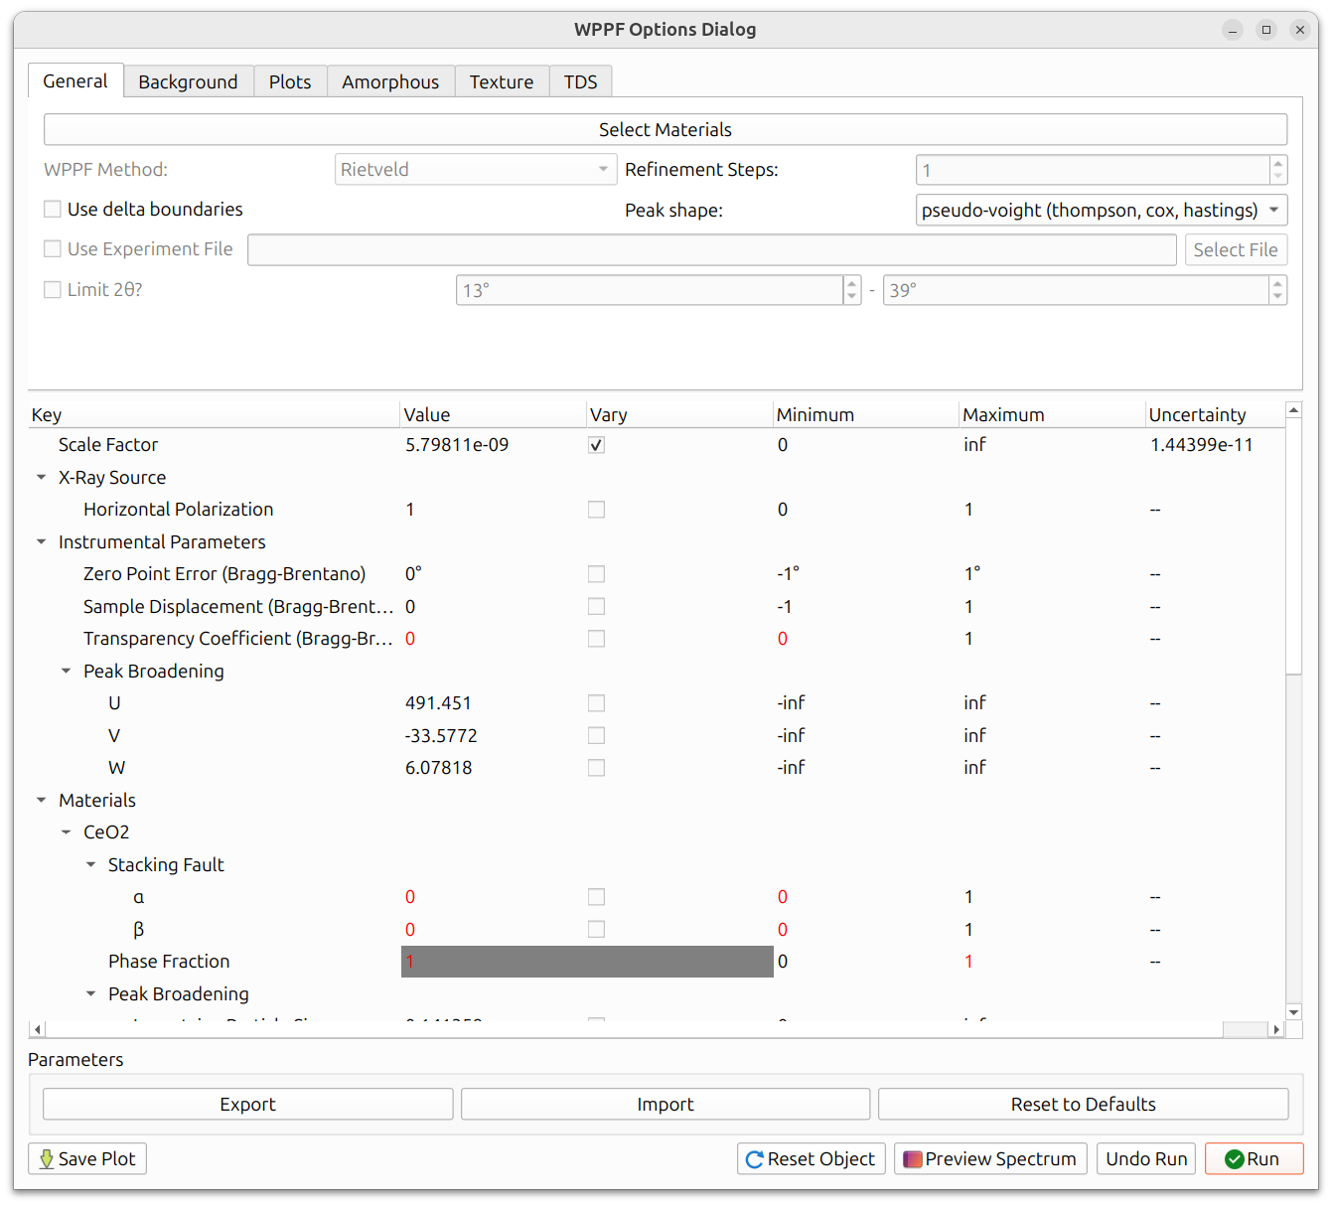The width and height of the screenshot is (1332, 1206).
Task: Collapse the CeO2 Peak Broadening node
Action: [x=90, y=994]
